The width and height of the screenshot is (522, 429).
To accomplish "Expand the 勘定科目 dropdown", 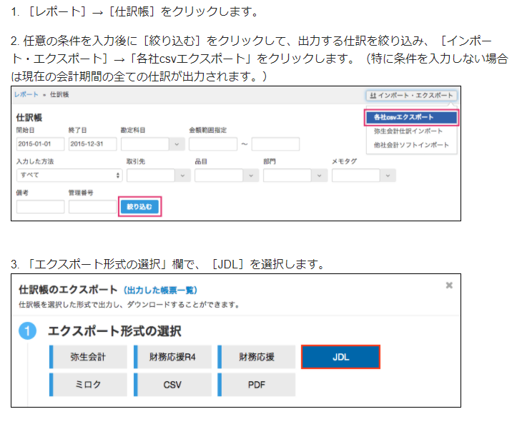I will (x=177, y=143).
